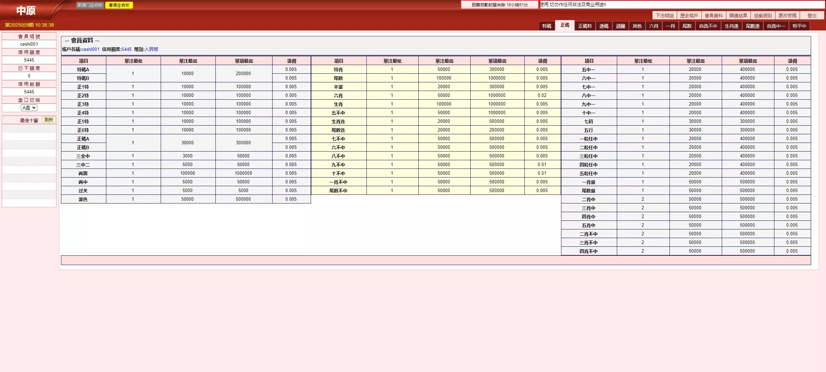Click the 中原 site logo
The width and height of the screenshot is (826, 372).
pos(26,11)
